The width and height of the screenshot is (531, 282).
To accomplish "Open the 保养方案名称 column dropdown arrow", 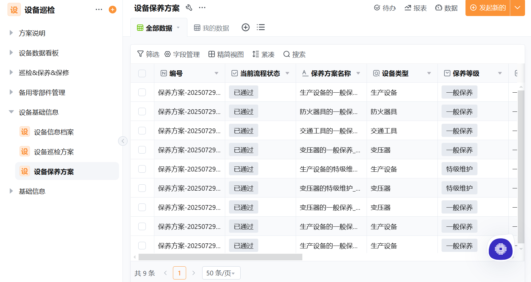I will tap(358, 73).
